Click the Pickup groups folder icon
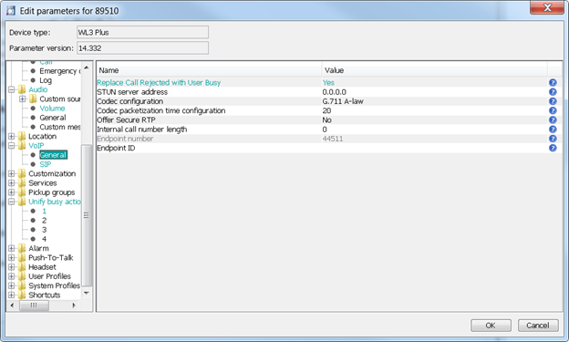The height and width of the screenshot is (342, 569). click(x=22, y=192)
